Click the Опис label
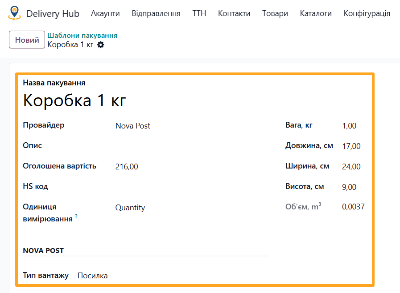400x293 pixels. click(x=33, y=145)
